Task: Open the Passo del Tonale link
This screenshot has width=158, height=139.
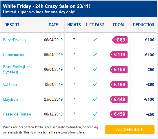Action: click(x=17, y=114)
